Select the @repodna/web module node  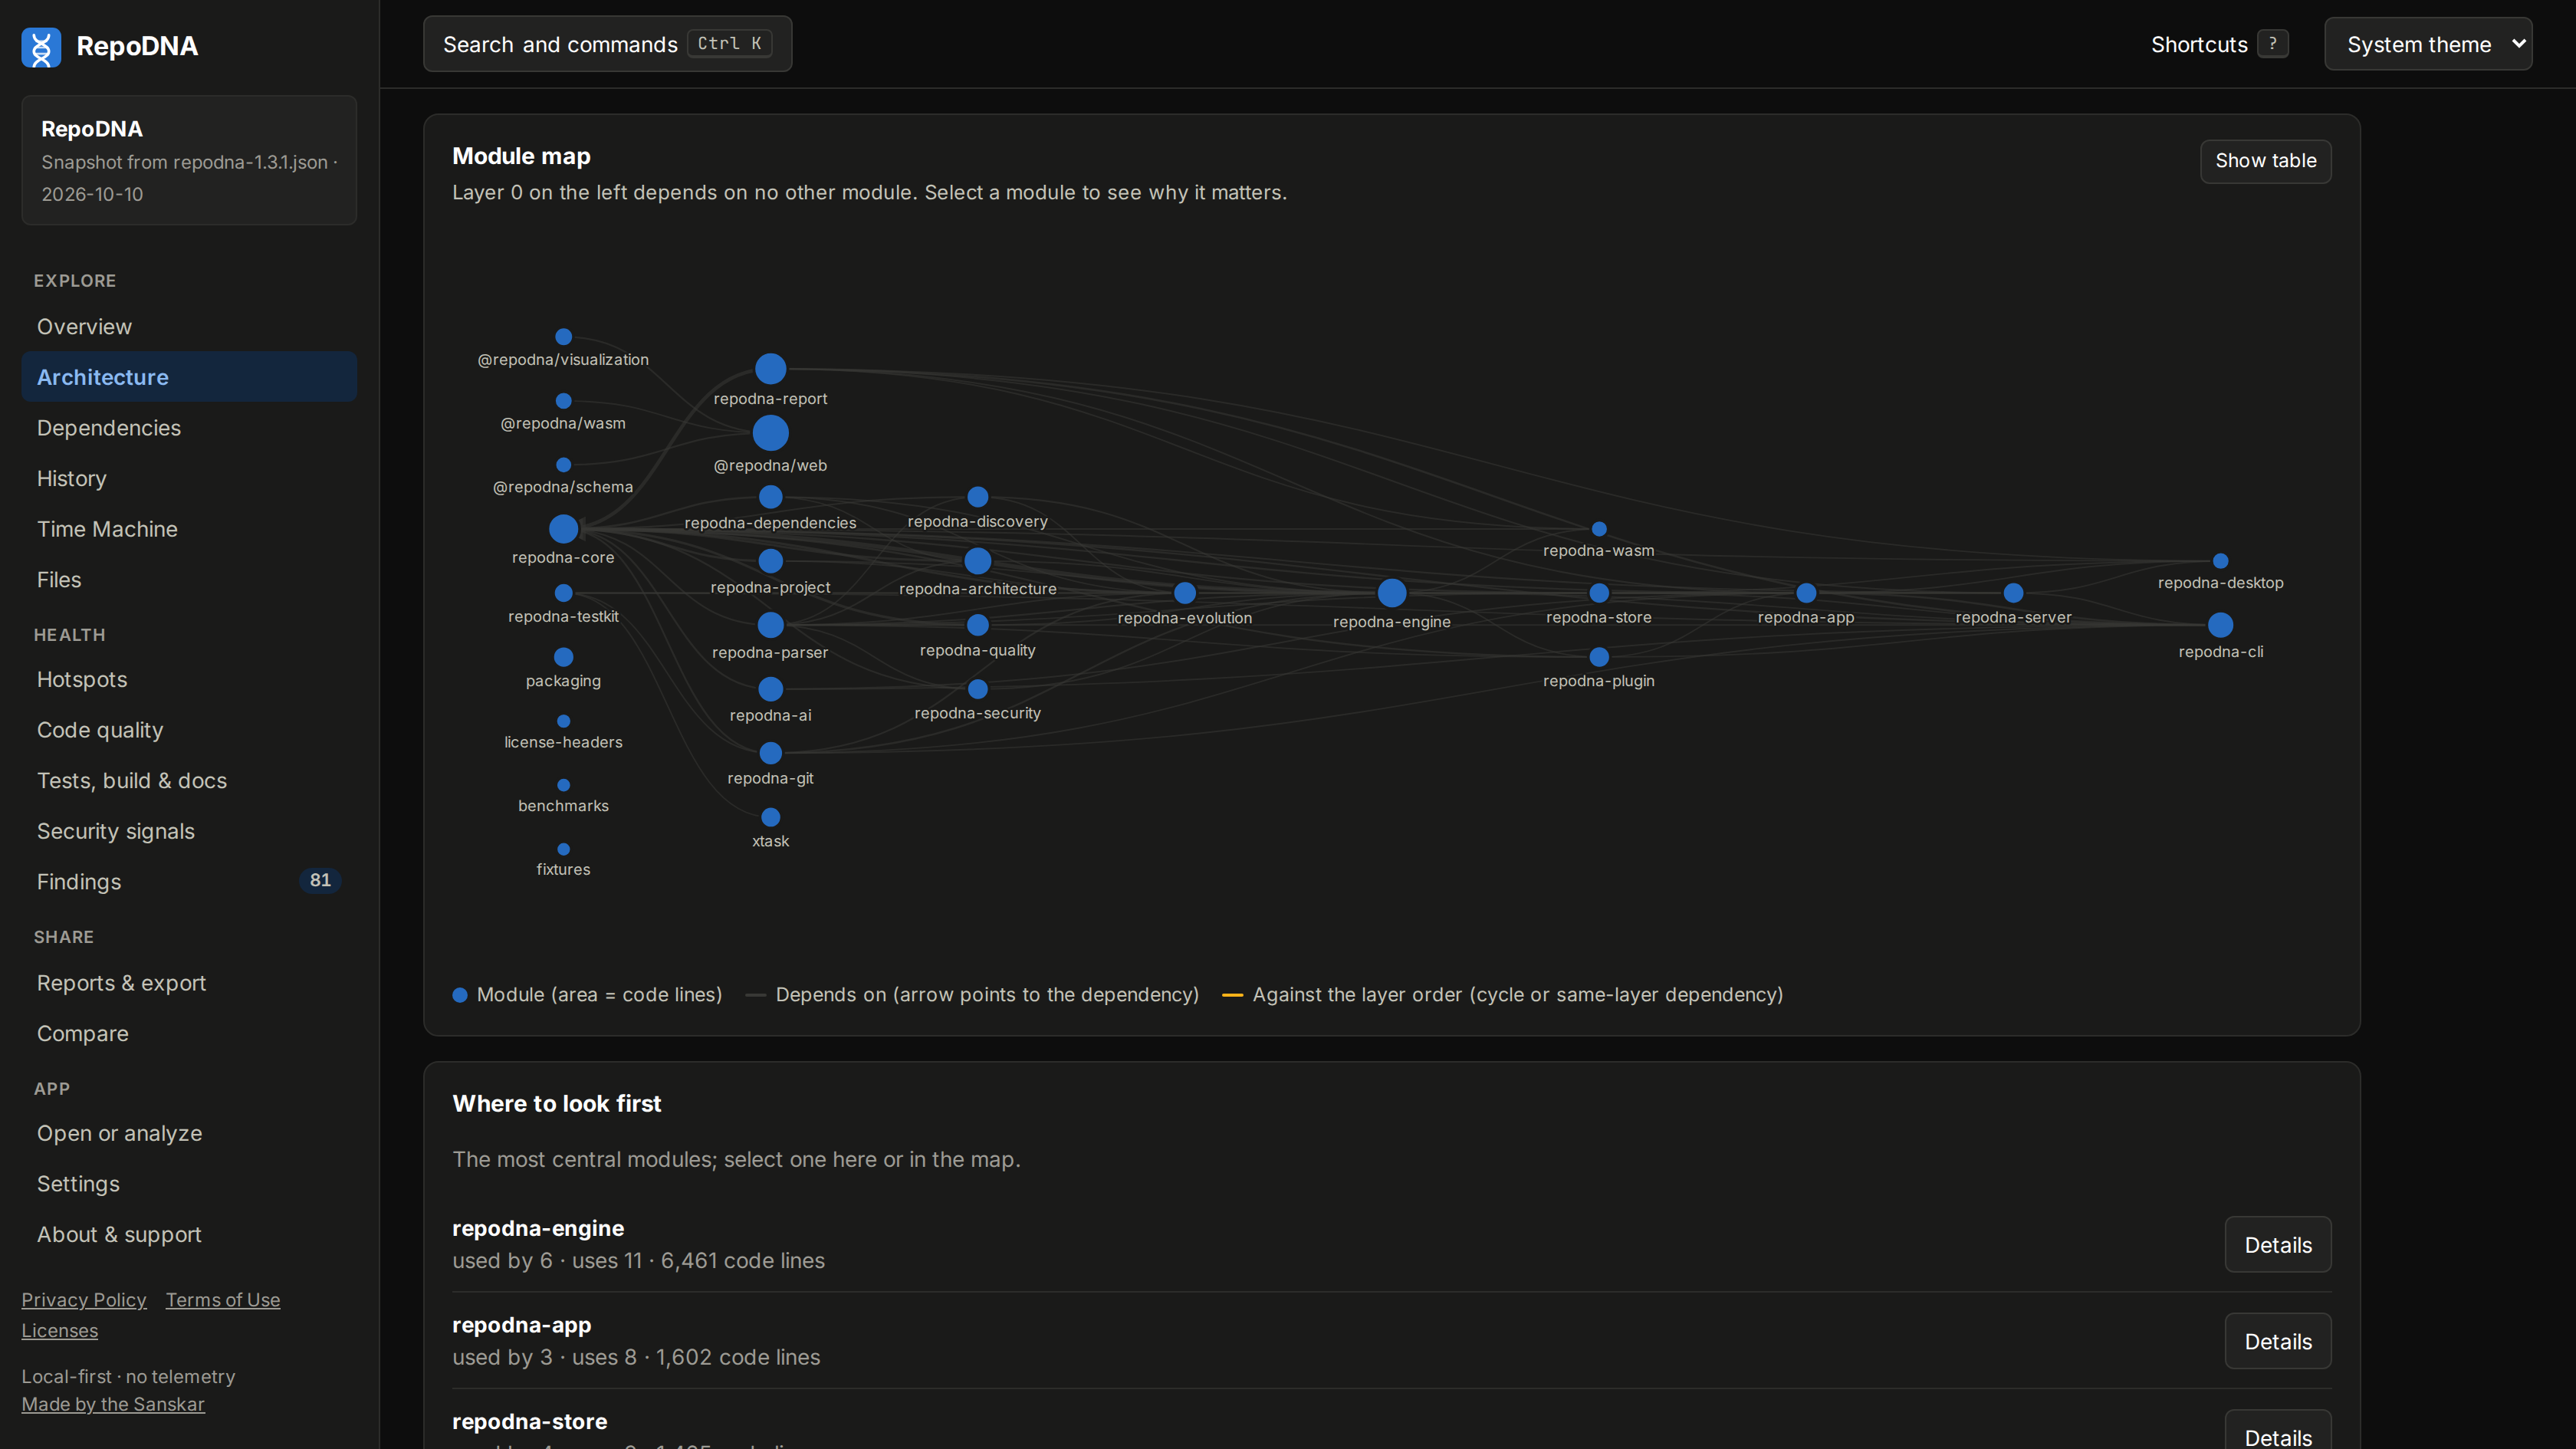[770, 433]
